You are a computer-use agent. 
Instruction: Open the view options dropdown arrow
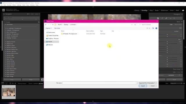150,28
